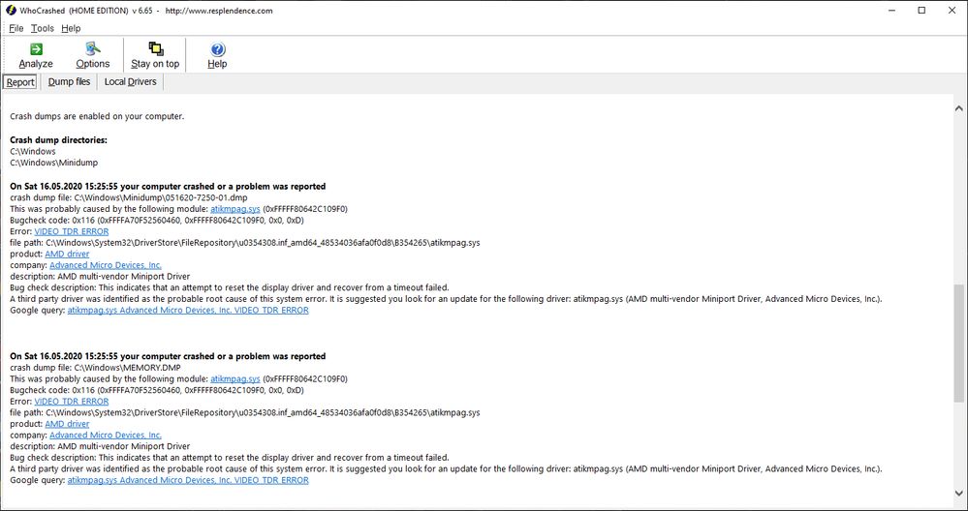This screenshot has height=511, width=968.
Task: Open atikmpag.sys link in first crash report
Action: pos(235,209)
